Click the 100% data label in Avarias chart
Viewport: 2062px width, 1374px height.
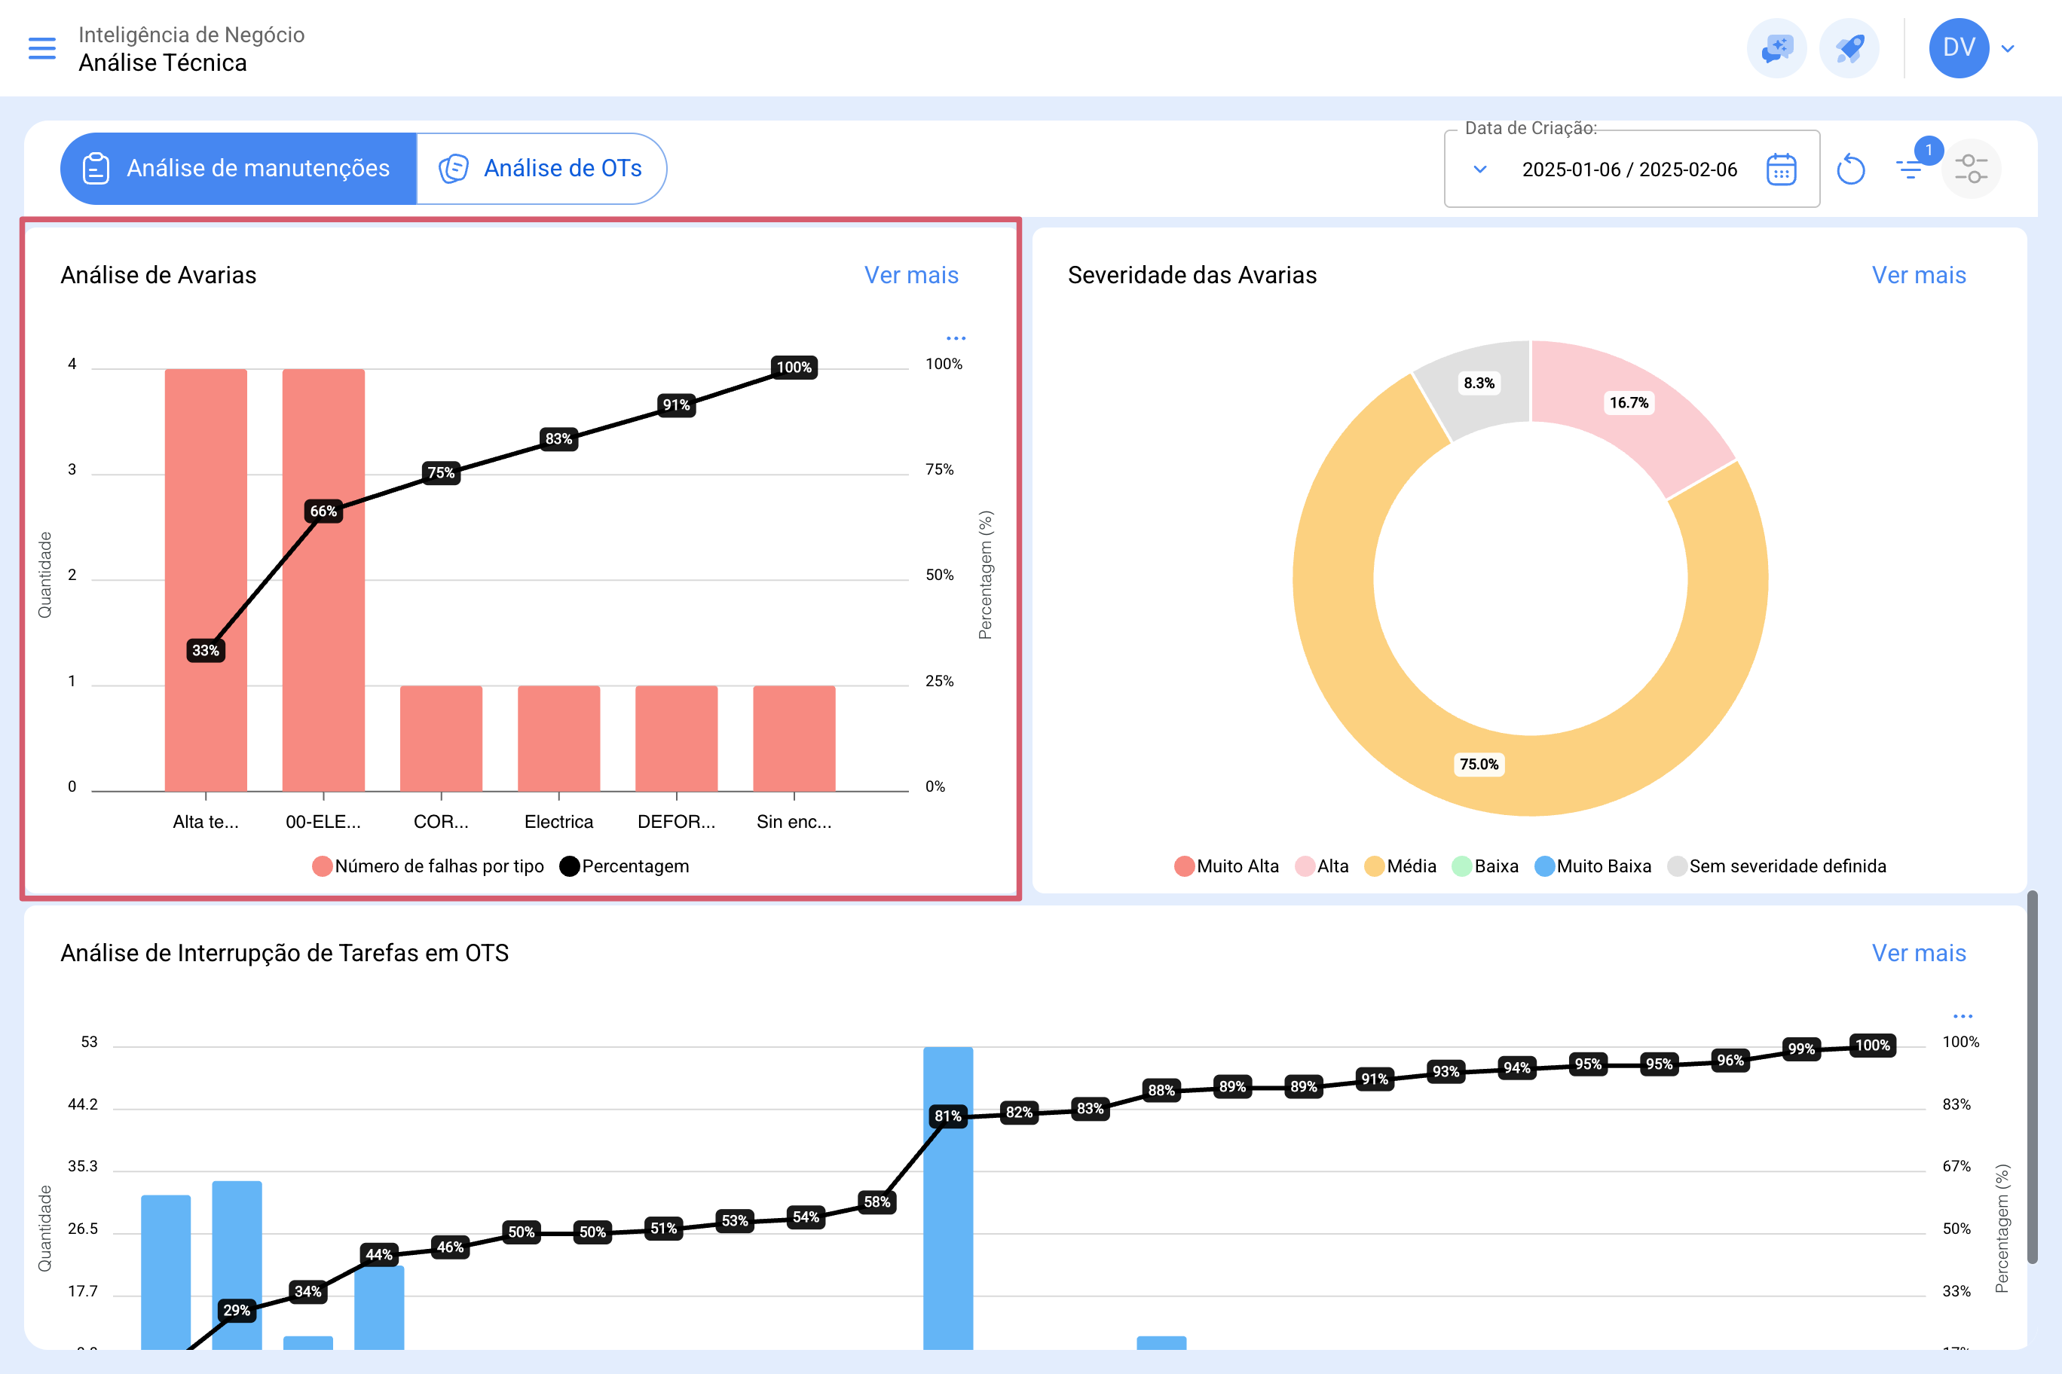[794, 367]
